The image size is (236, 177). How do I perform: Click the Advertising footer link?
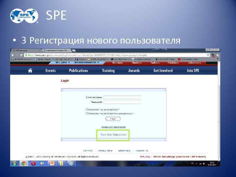(x=124, y=150)
